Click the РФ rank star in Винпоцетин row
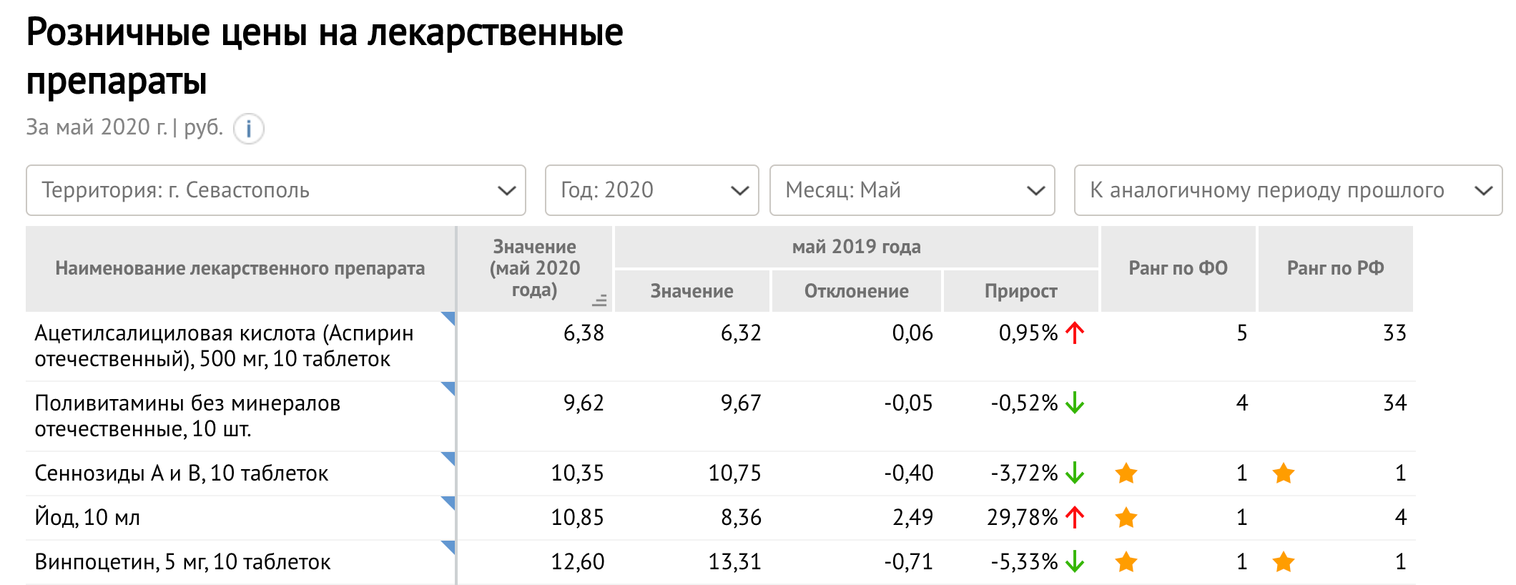Image resolution: width=1516 pixels, height=585 pixels. pyautogui.click(x=1284, y=561)
